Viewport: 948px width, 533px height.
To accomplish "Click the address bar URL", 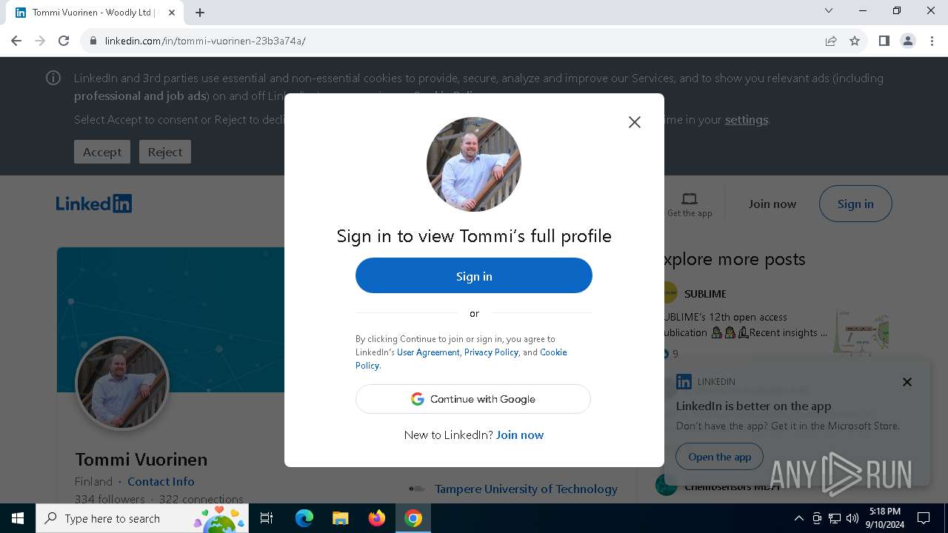I will tap(205, 41).
